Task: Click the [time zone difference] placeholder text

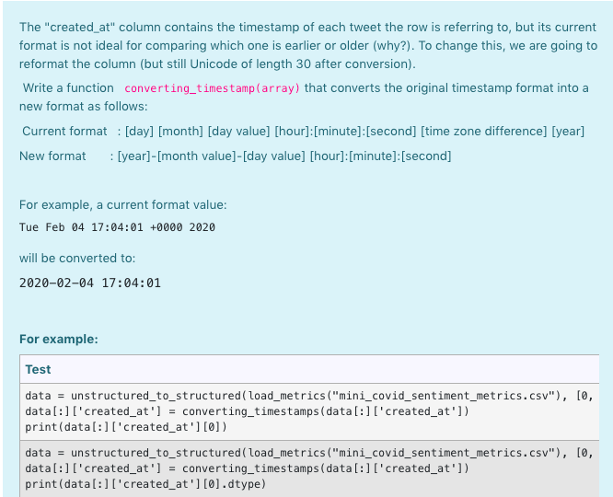Action: pos(483,132)
